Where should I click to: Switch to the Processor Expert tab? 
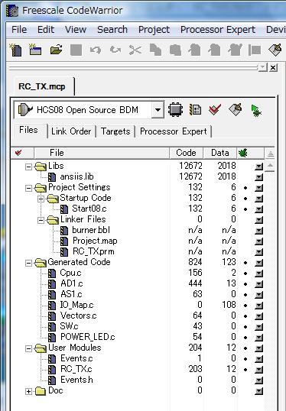coord(174,131)
